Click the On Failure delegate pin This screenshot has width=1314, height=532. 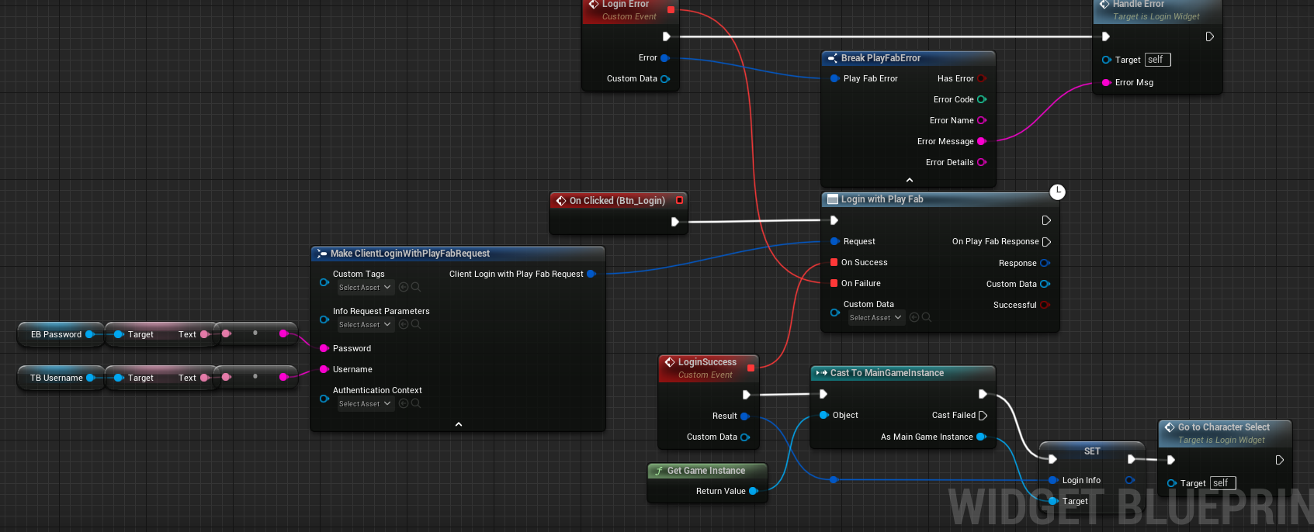tap(834, 283)
